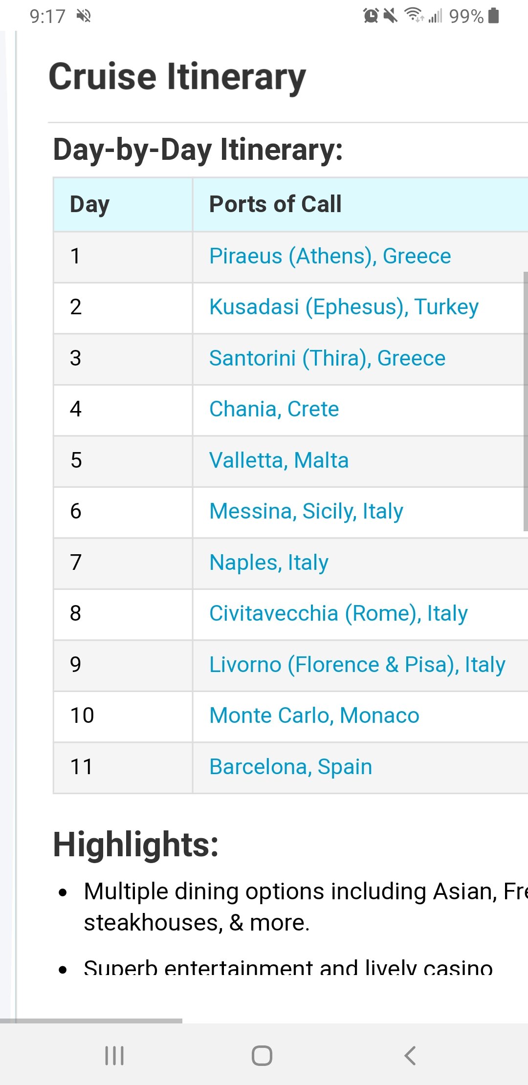Open the Naples, Italy port link
This screenshot has height=1085, width=528.
click(268, 563)
